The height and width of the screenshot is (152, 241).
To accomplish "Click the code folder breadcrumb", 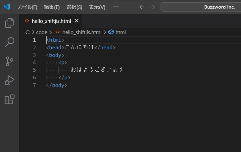I will pyautogui.click(x=42, y=32).
